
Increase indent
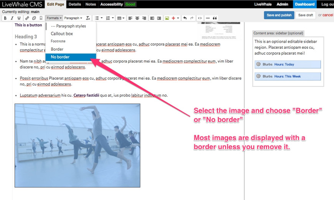[x=159, y=18]
